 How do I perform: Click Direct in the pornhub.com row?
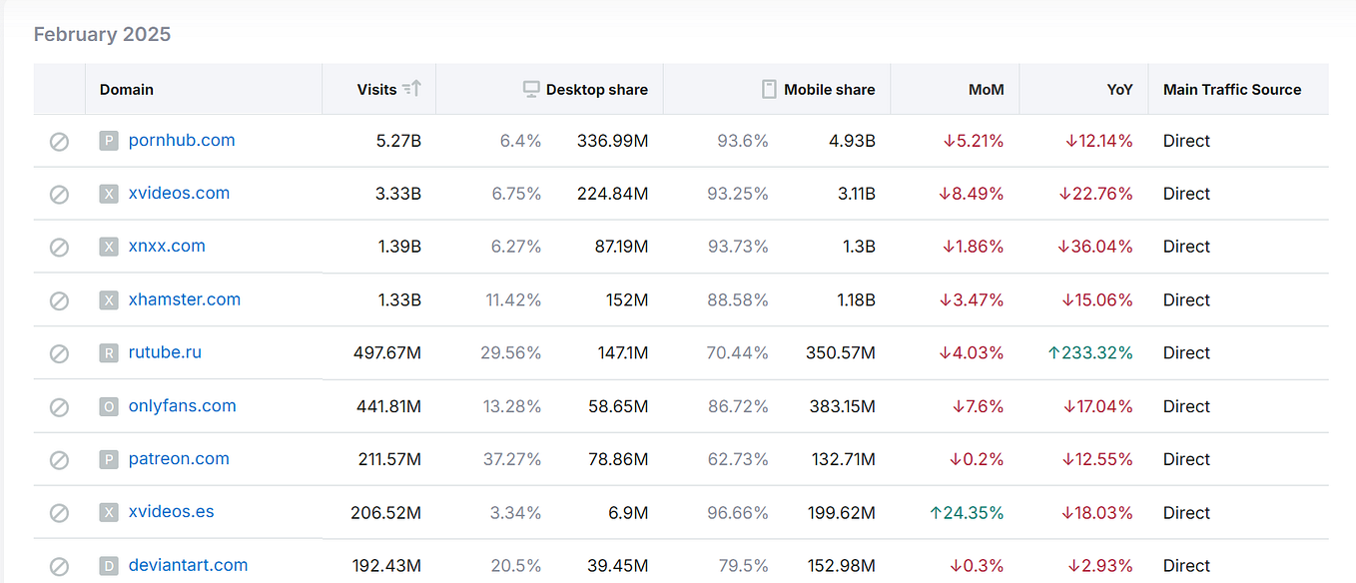[1186, 141]
